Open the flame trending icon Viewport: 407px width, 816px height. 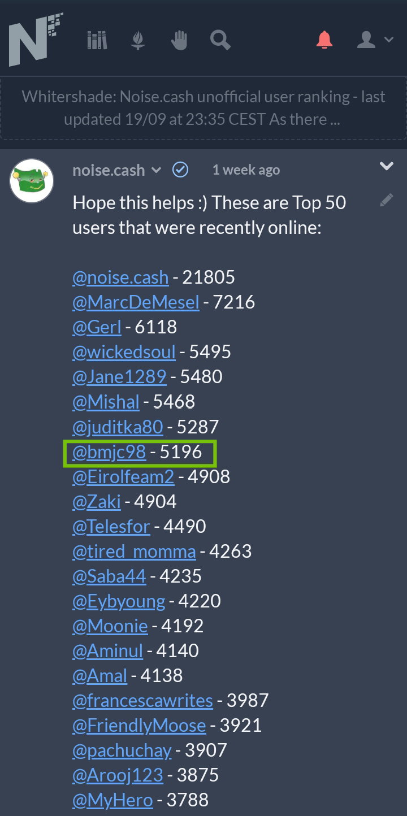138,40
